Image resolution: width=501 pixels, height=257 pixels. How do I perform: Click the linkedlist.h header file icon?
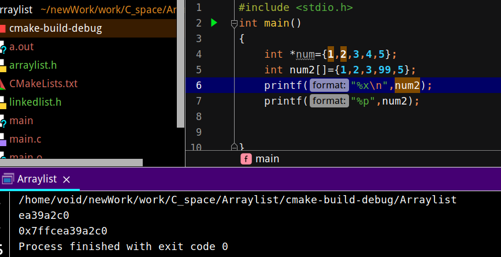click(3, 102)
